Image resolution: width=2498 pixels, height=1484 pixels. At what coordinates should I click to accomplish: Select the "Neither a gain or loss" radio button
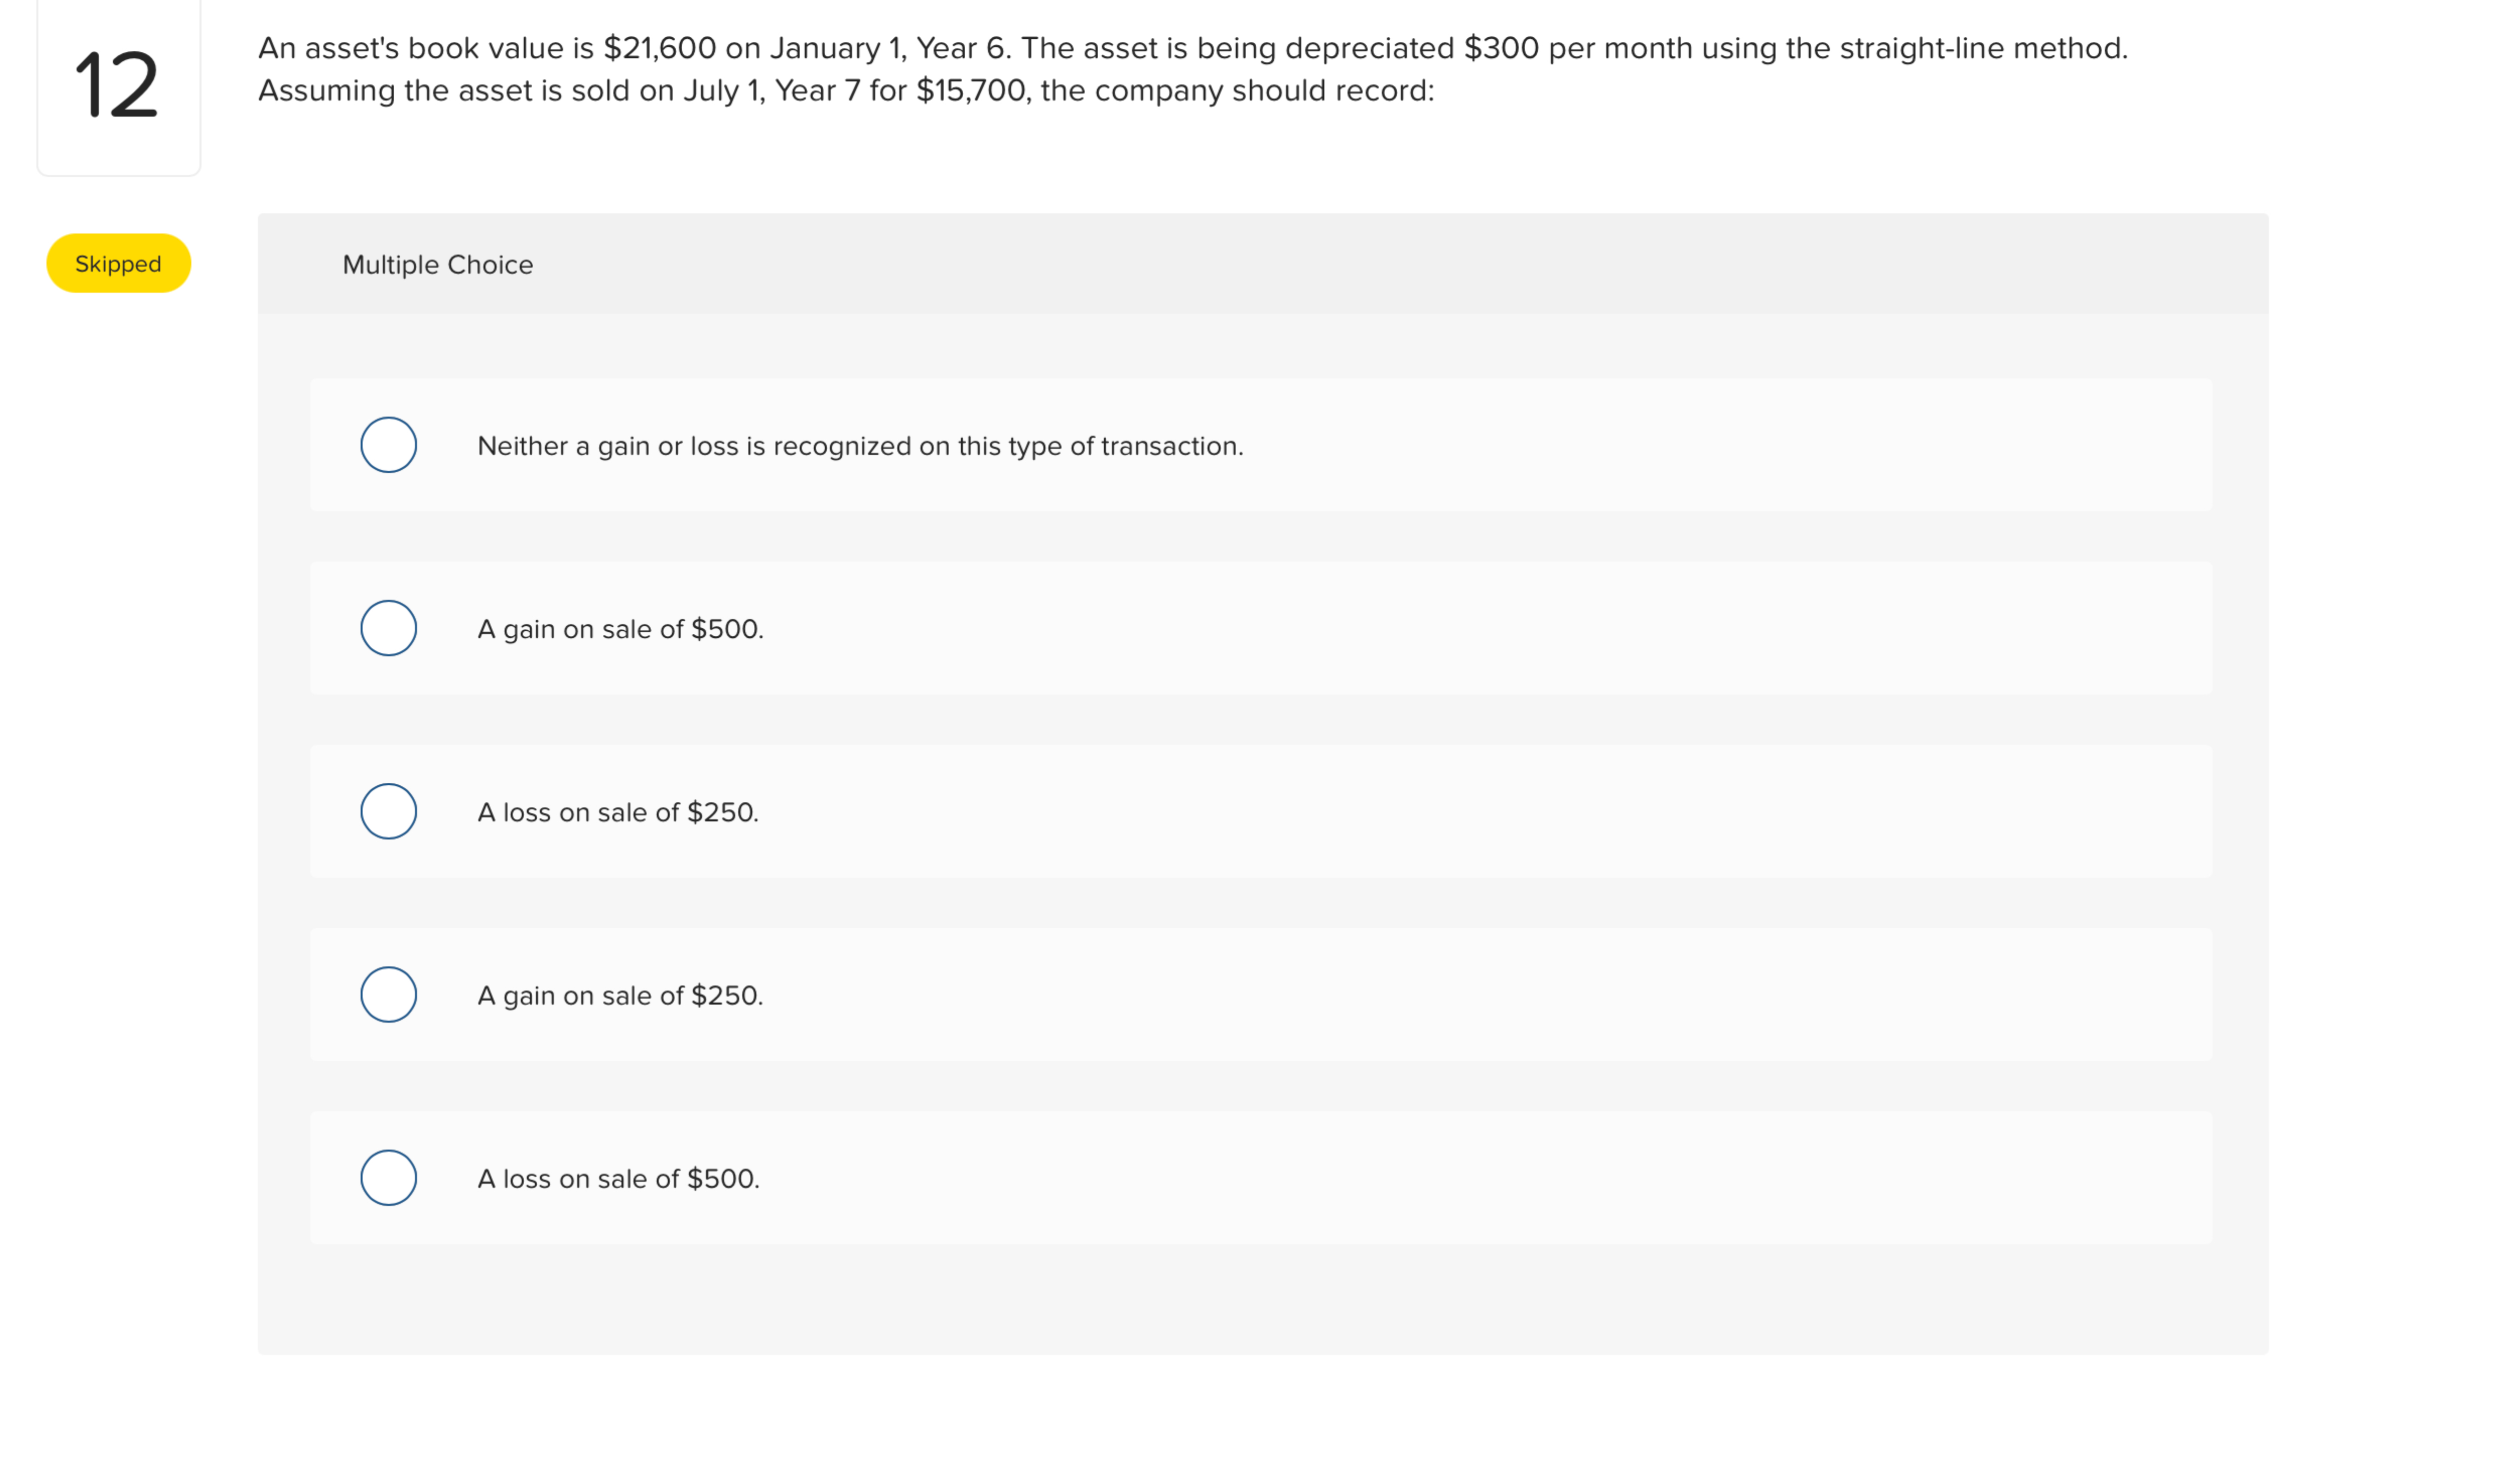[x=388, y=445]
